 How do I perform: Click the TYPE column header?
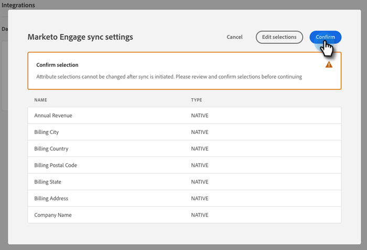coord(197,100)
